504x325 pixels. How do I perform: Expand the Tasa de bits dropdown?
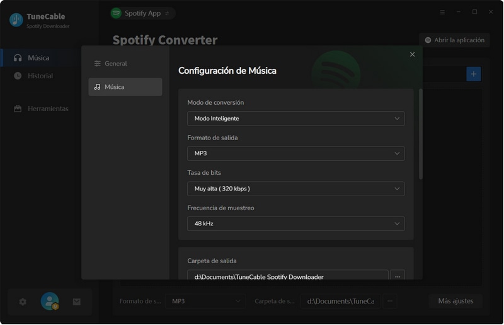click(295, 189)
